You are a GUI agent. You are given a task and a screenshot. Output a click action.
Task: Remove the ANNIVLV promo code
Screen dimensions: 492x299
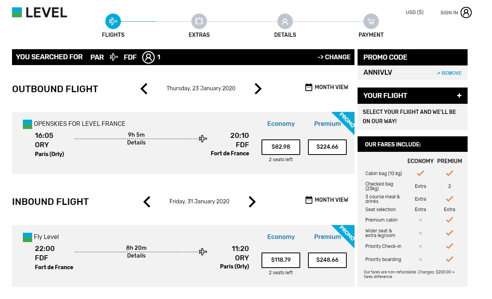click(449, 73)
